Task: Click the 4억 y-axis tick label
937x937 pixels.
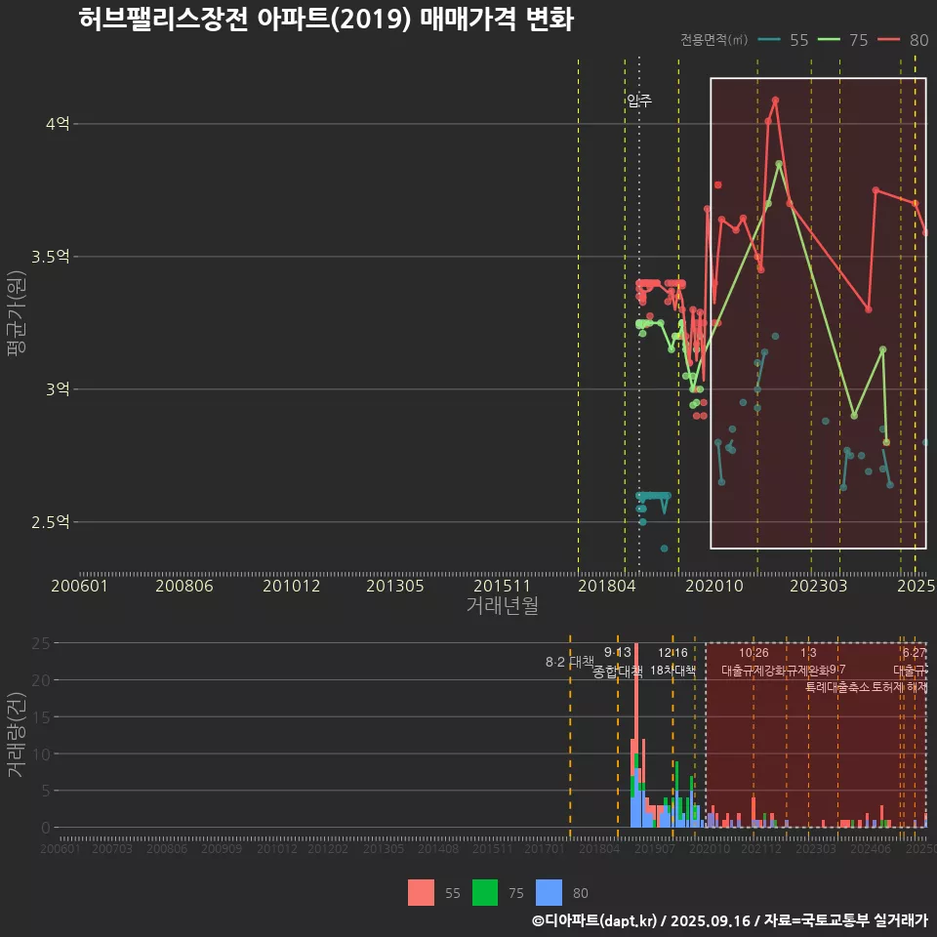Action: [x=57, y=124]
